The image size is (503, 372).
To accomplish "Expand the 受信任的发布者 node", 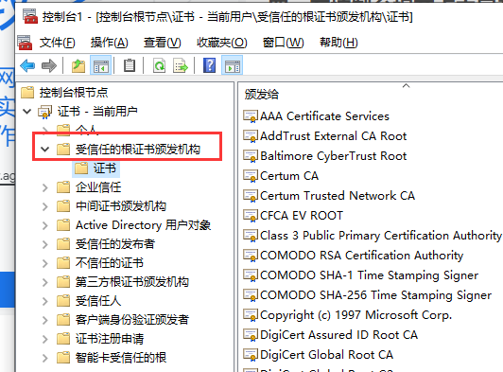I will coord(45,244).
